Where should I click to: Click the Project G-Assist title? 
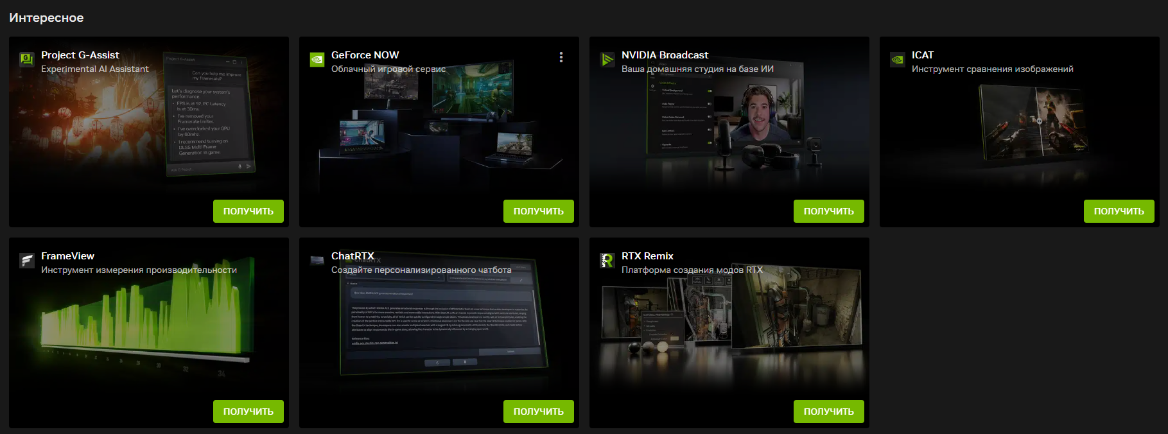pos(80,55)
